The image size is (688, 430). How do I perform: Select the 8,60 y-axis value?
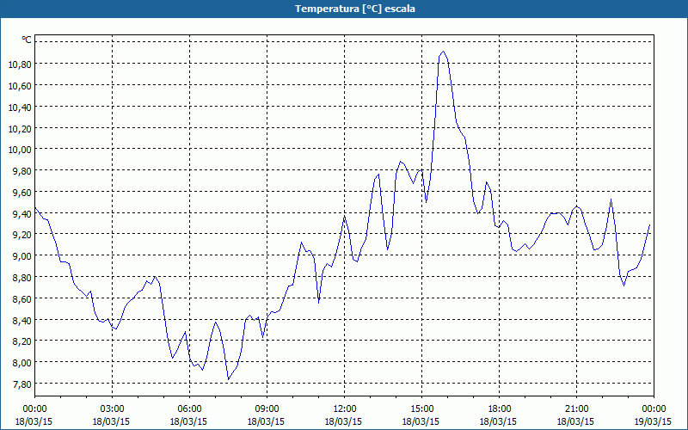coord(22,299)
